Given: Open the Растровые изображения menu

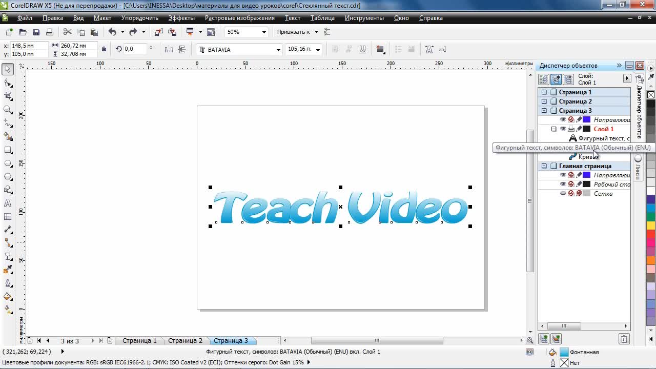Looking at the screenshot, I should click(240, 18).
